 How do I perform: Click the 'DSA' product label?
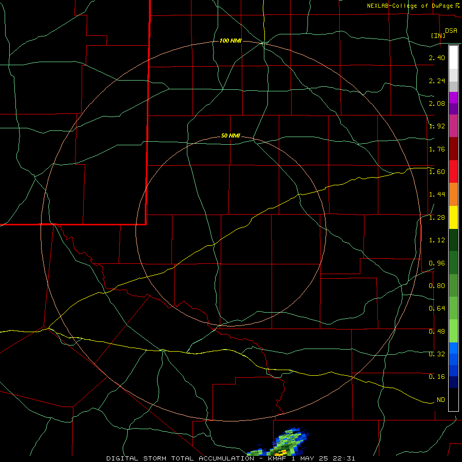tap(451, 30)
